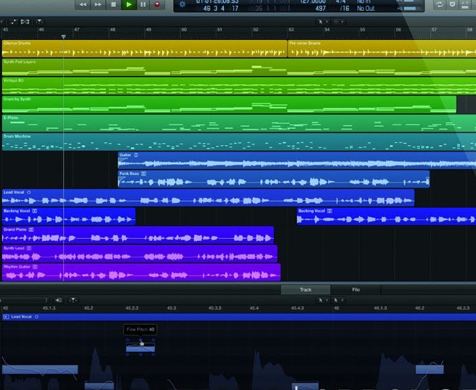The height and width of the screenshot is (390, 476).
Task: Click the Lead Vocal region header in editor
Action: pos(20,317)
